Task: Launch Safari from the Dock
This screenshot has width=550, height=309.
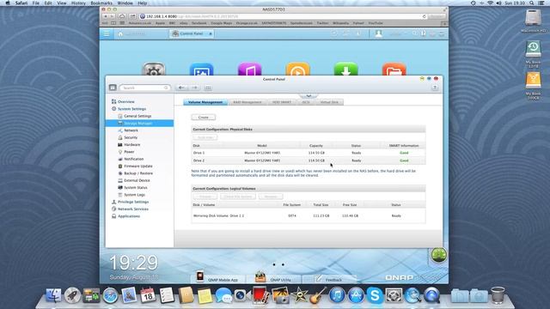Action: pyautogui.click(x=110, y=295)
